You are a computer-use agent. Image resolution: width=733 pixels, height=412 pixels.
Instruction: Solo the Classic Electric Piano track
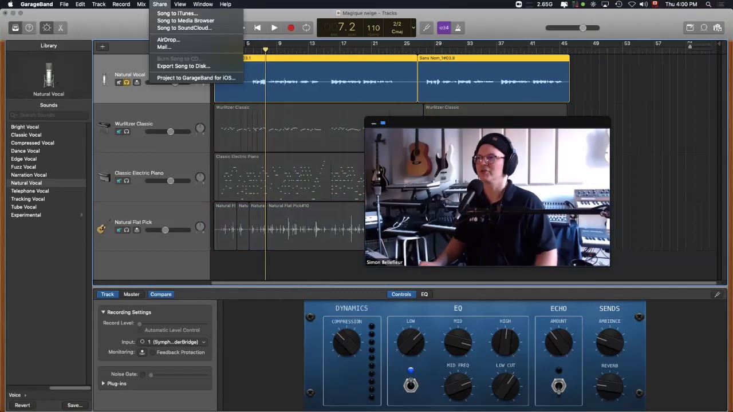(x=127, y=181)
